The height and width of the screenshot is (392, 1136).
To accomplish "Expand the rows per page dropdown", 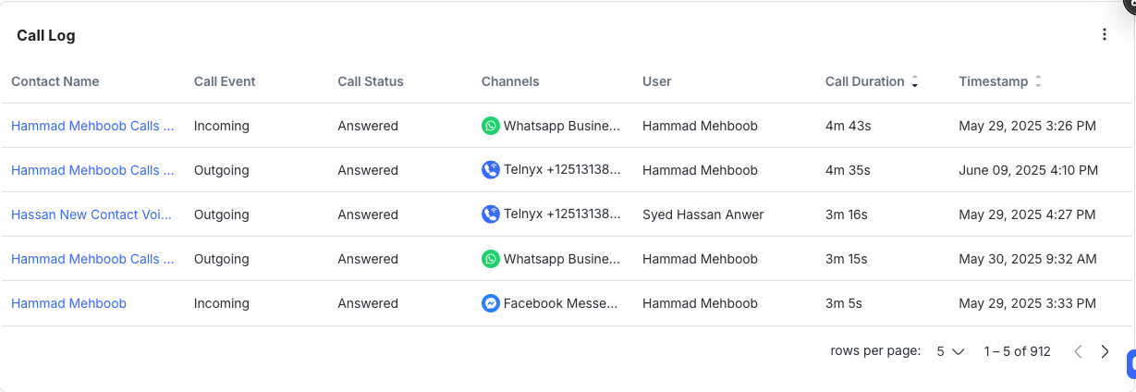I will coord(950,351).
